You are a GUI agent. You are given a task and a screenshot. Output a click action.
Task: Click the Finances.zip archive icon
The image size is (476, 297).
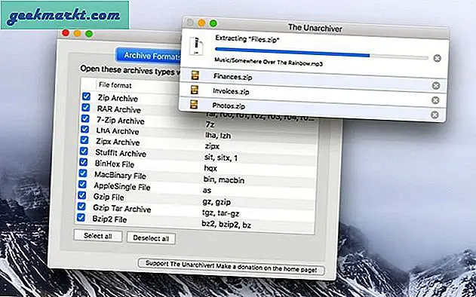pos(195,75)
